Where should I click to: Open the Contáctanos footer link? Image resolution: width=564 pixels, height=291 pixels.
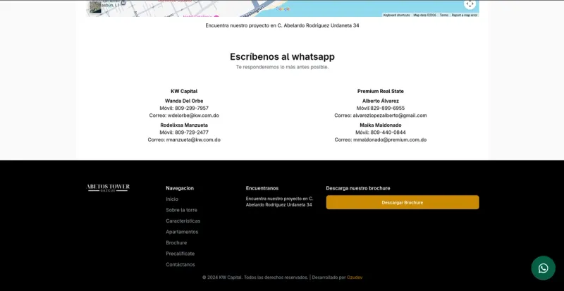tap(180, 264)
